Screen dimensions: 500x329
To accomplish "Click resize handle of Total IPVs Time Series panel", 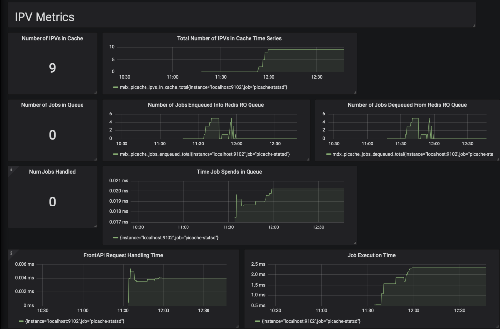I will click(x=355, y=92).
